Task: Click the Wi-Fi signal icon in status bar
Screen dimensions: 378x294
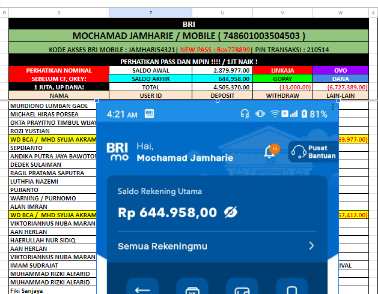Action: 275,113
